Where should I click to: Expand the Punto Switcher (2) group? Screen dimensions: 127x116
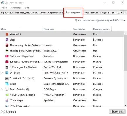2,89
